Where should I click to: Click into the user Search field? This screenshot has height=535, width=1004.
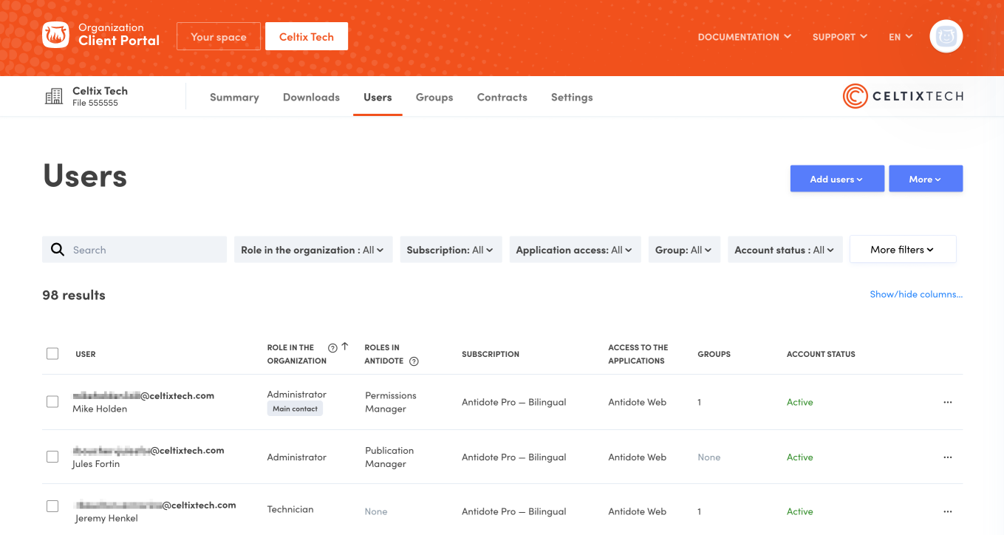[144, 250]
